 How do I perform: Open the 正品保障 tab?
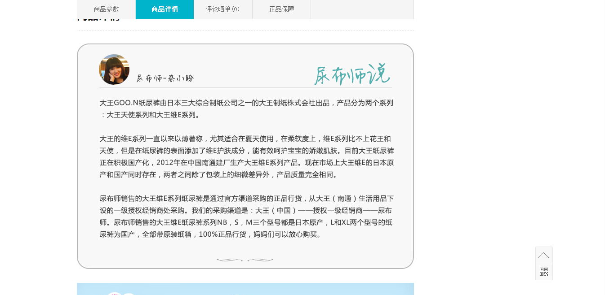tap(281, 9)
